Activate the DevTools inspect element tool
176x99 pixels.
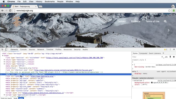point(2,50)
